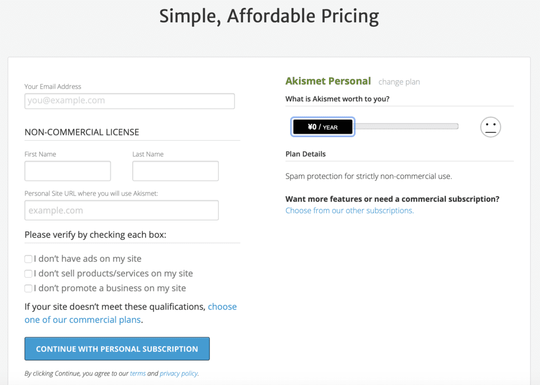Click into the First Name input
Viewport: 540px width, 385px height.
pyautogui.click(x=67, y=171)
